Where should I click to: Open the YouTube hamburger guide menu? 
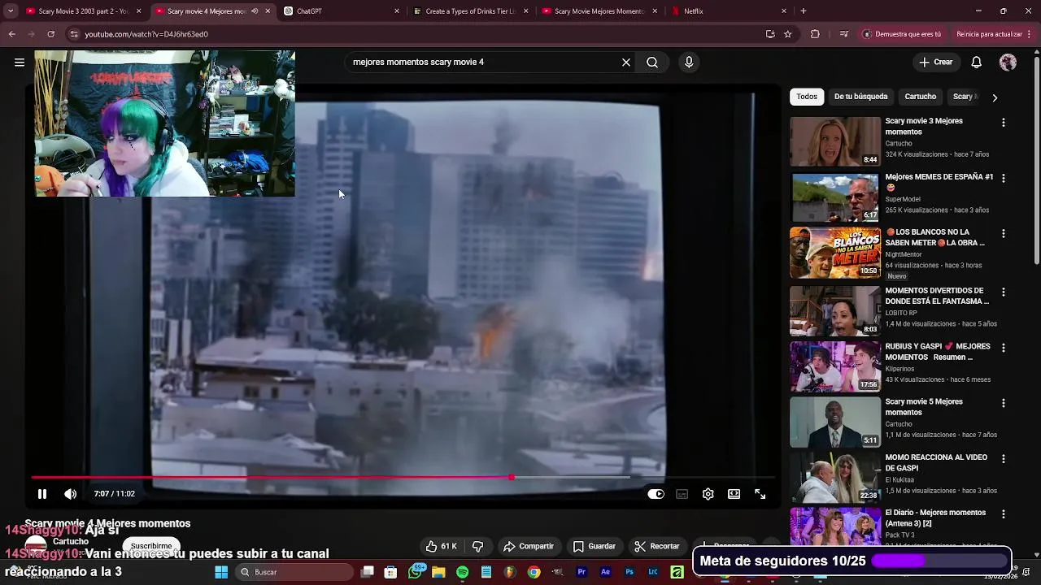20,62
